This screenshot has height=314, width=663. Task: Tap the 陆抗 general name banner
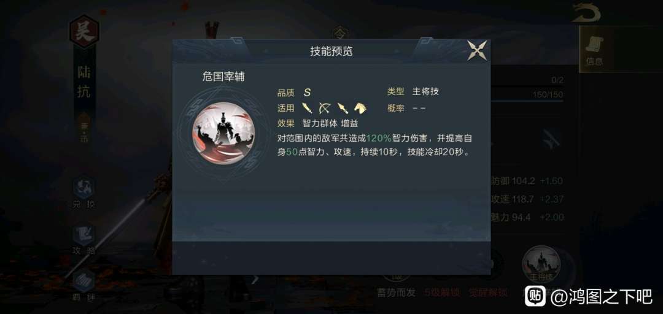83,82
